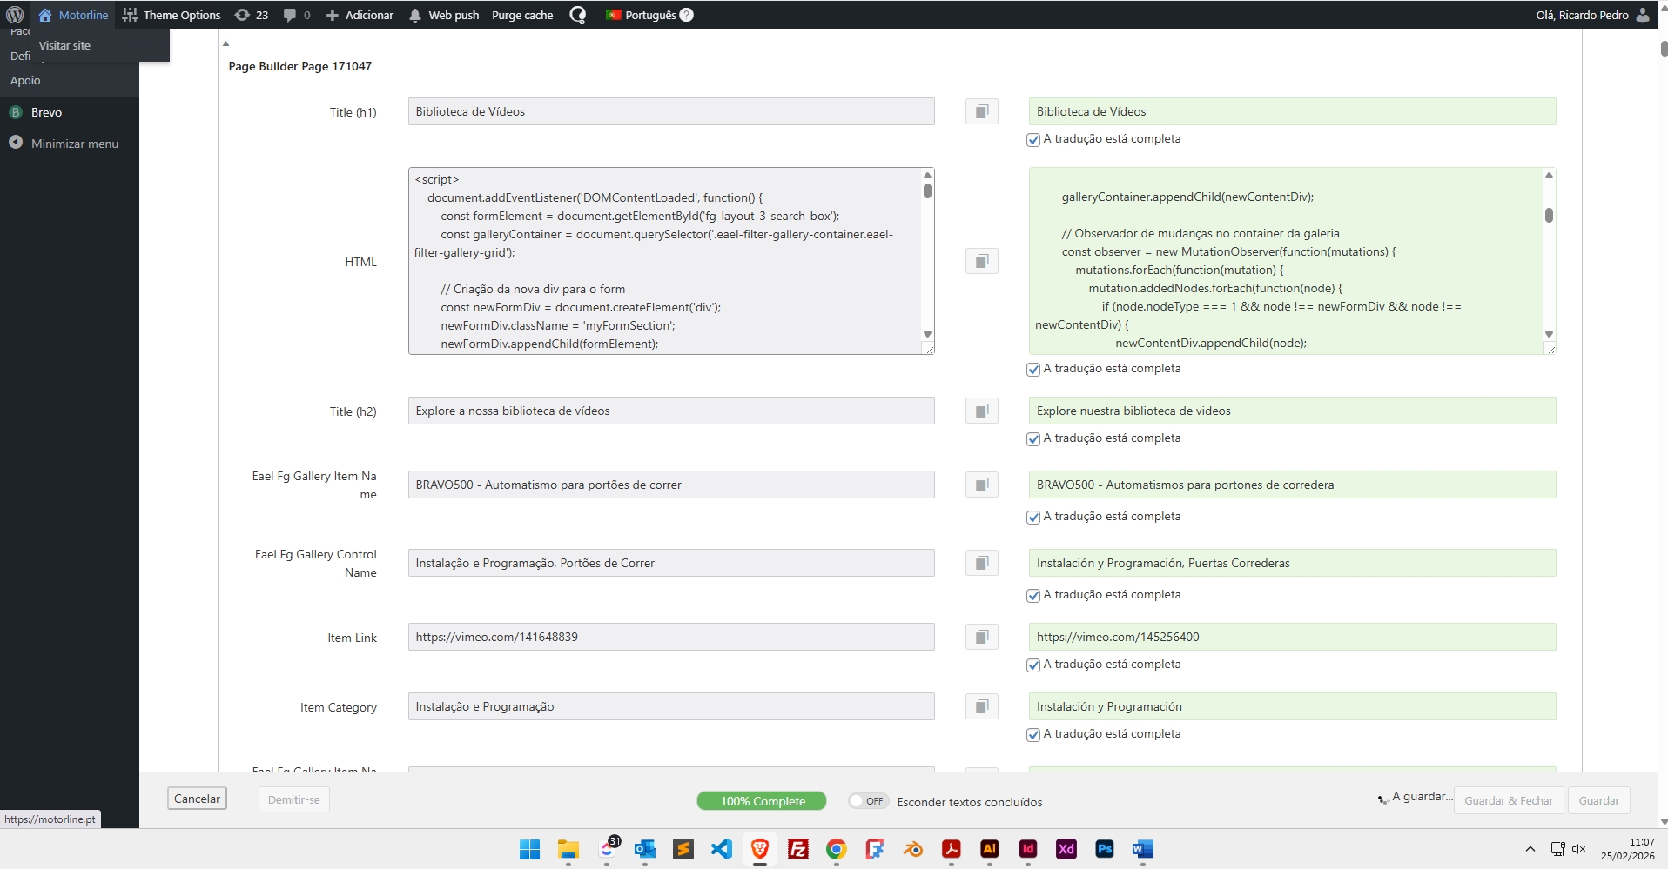Edit the Explore nuestra biblioteca de videos field
This screenshot has height=869, width=1668.
pos(1292,411)
